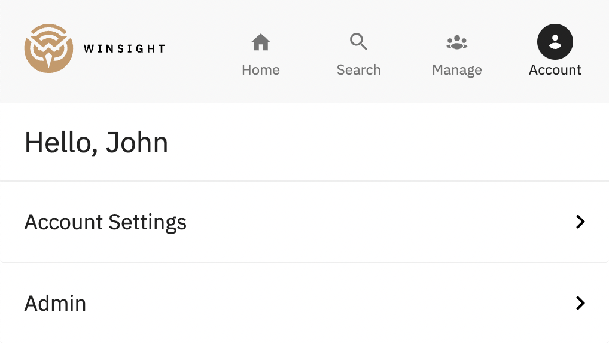This screenshot has width=609, height=343.
Task: Click the Hello, John greeting heading
Action: (96, 143)
